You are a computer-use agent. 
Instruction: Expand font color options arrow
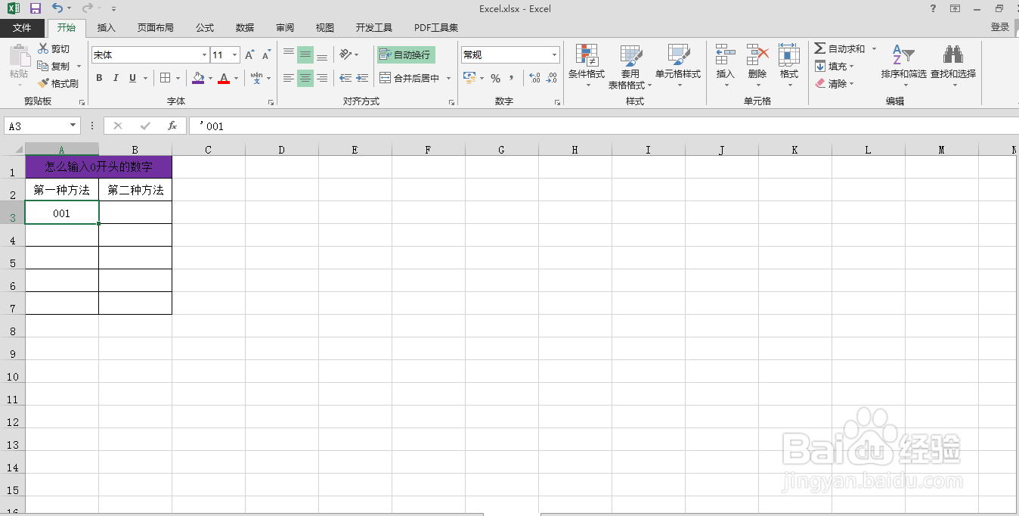(x=236, y=78)
